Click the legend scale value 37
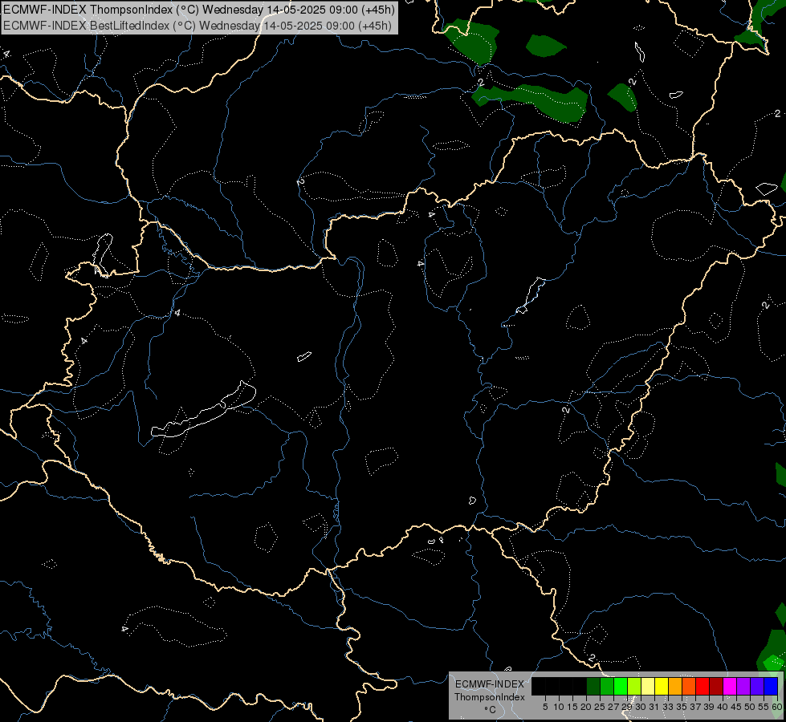Image resolution: width=786 pixels, height=722 pixels. 695,707
